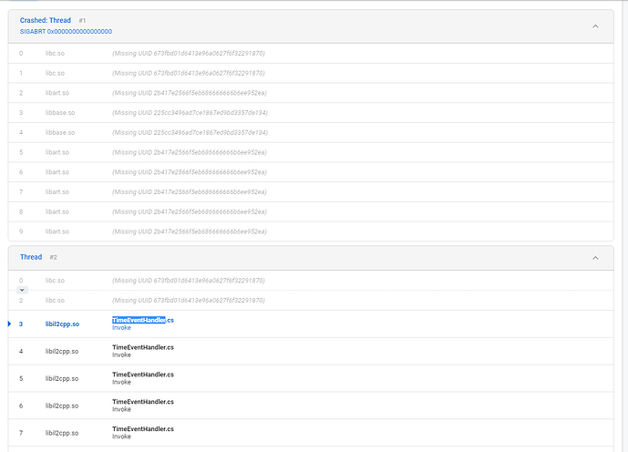
Task: Click the 'Crashed: Thread' header title
Action: 46,20
